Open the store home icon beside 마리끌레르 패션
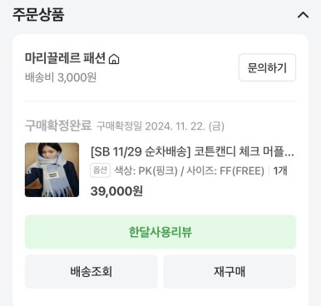The width and height of the screenshot is (321, 306). (114, 59)
